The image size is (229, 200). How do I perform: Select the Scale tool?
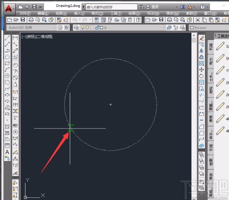[201, 82]
